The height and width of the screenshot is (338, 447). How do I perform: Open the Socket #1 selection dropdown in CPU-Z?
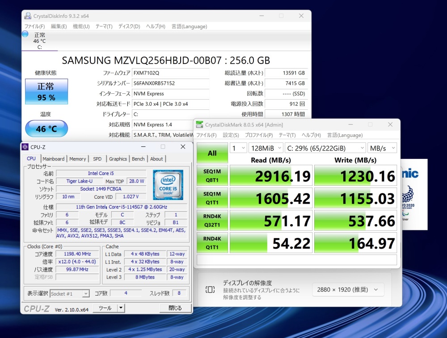pyautogui.click(x=70, y=294)
